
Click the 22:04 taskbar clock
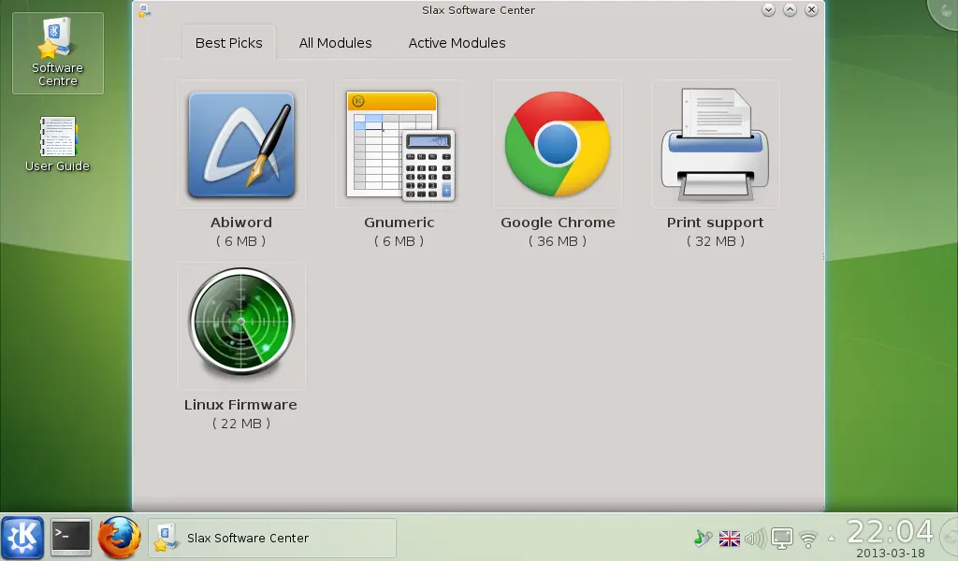[x=891, y=531]
